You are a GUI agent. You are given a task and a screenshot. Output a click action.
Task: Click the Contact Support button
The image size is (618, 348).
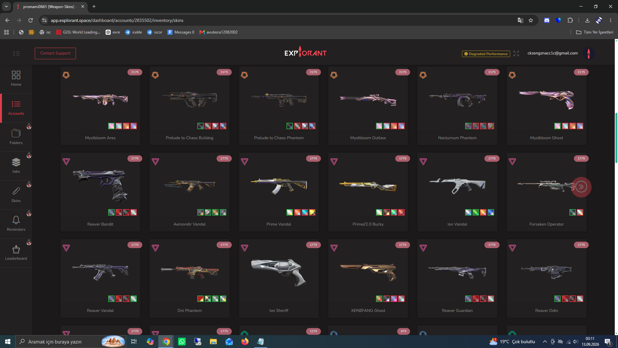[x=55, y=53]
